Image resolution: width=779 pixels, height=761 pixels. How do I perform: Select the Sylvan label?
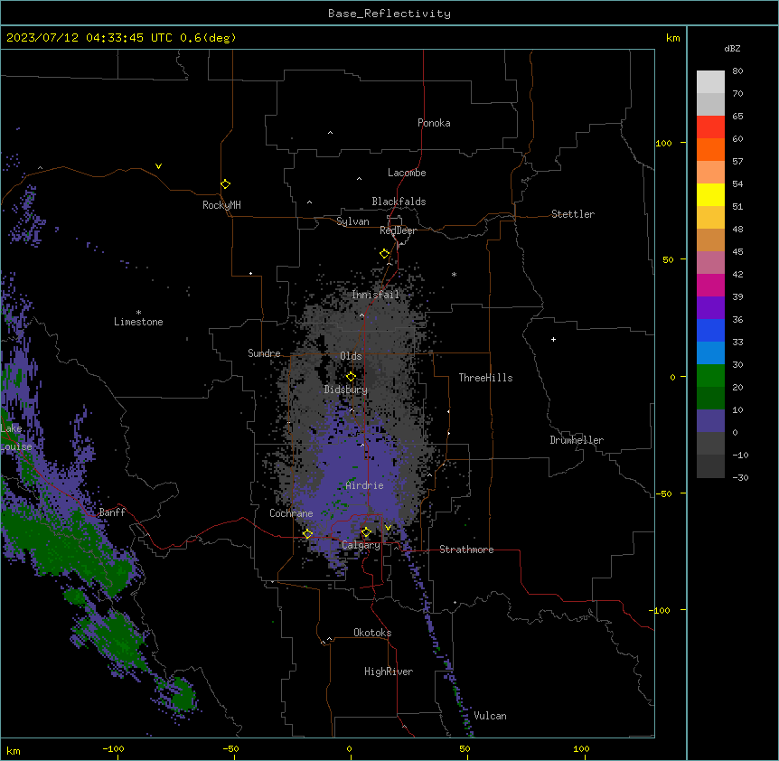352,221
